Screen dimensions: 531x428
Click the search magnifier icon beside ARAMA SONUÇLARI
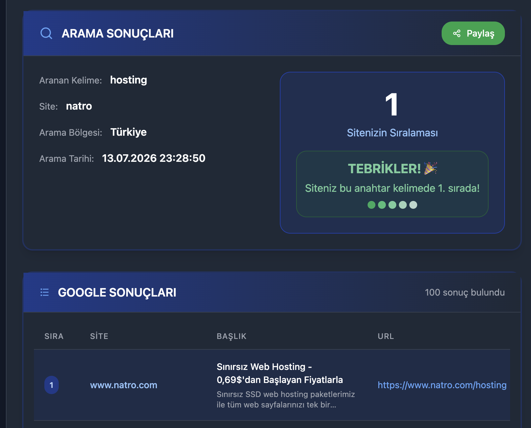[x=46, y=33]
